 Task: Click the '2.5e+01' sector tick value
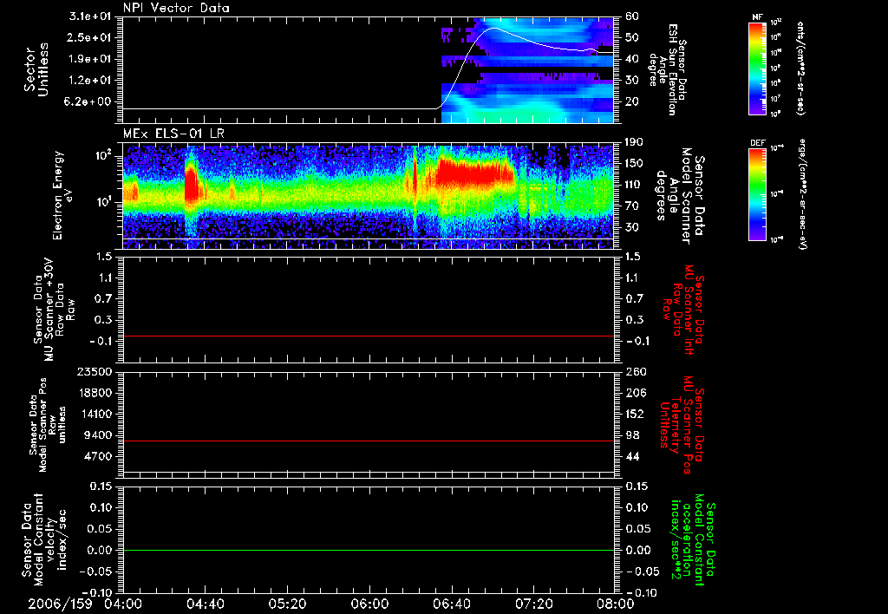(x=90, y=37)
